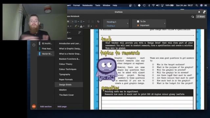Open the Notebooks menu
Image resolution: width=210 pixels, height=118 pixels.
(x=87, y=6)
